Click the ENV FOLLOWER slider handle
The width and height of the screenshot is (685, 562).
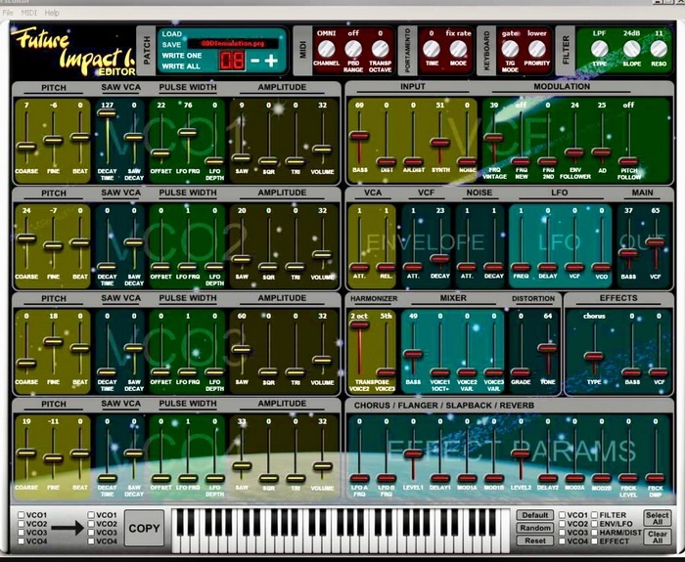click(x=575, y=152)
